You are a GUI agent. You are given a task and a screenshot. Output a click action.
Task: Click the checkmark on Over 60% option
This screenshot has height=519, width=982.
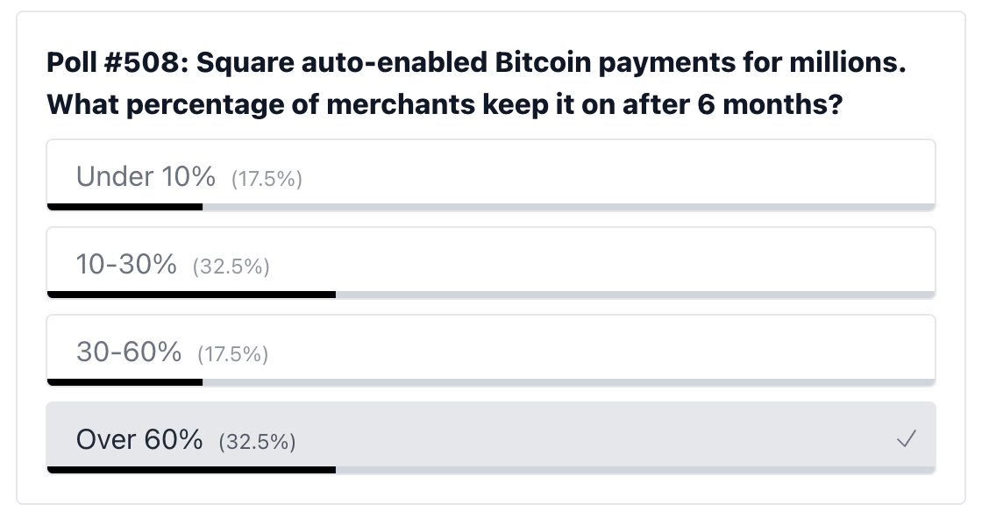(906, 439)
